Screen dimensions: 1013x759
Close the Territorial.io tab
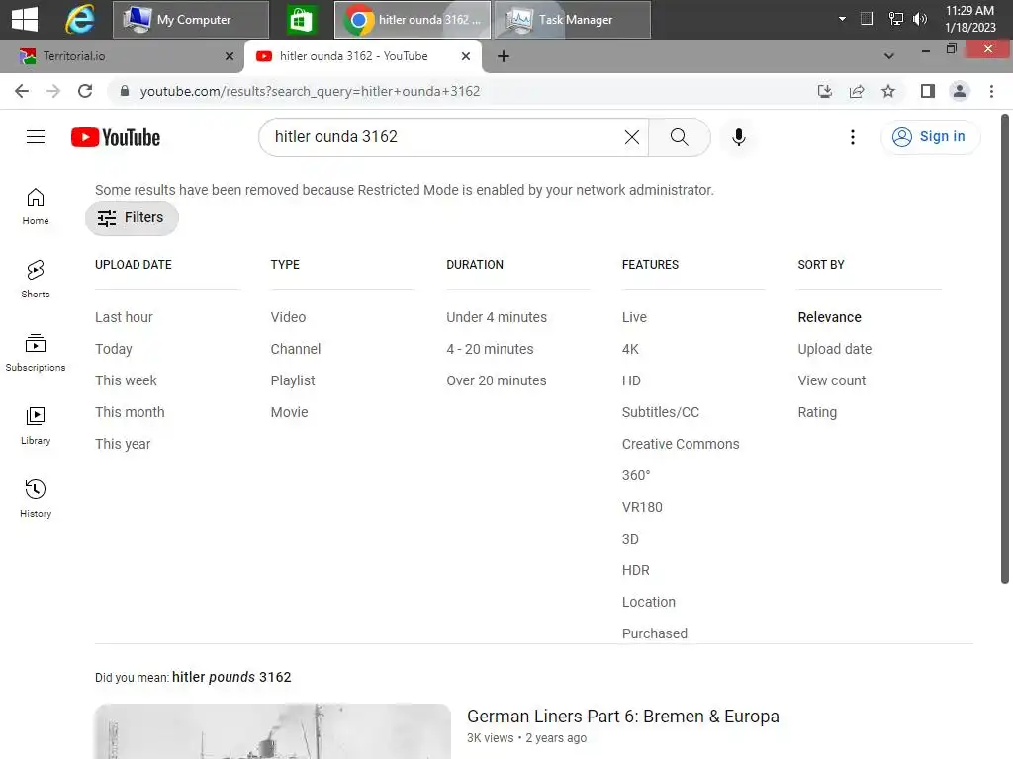[230, 56]
